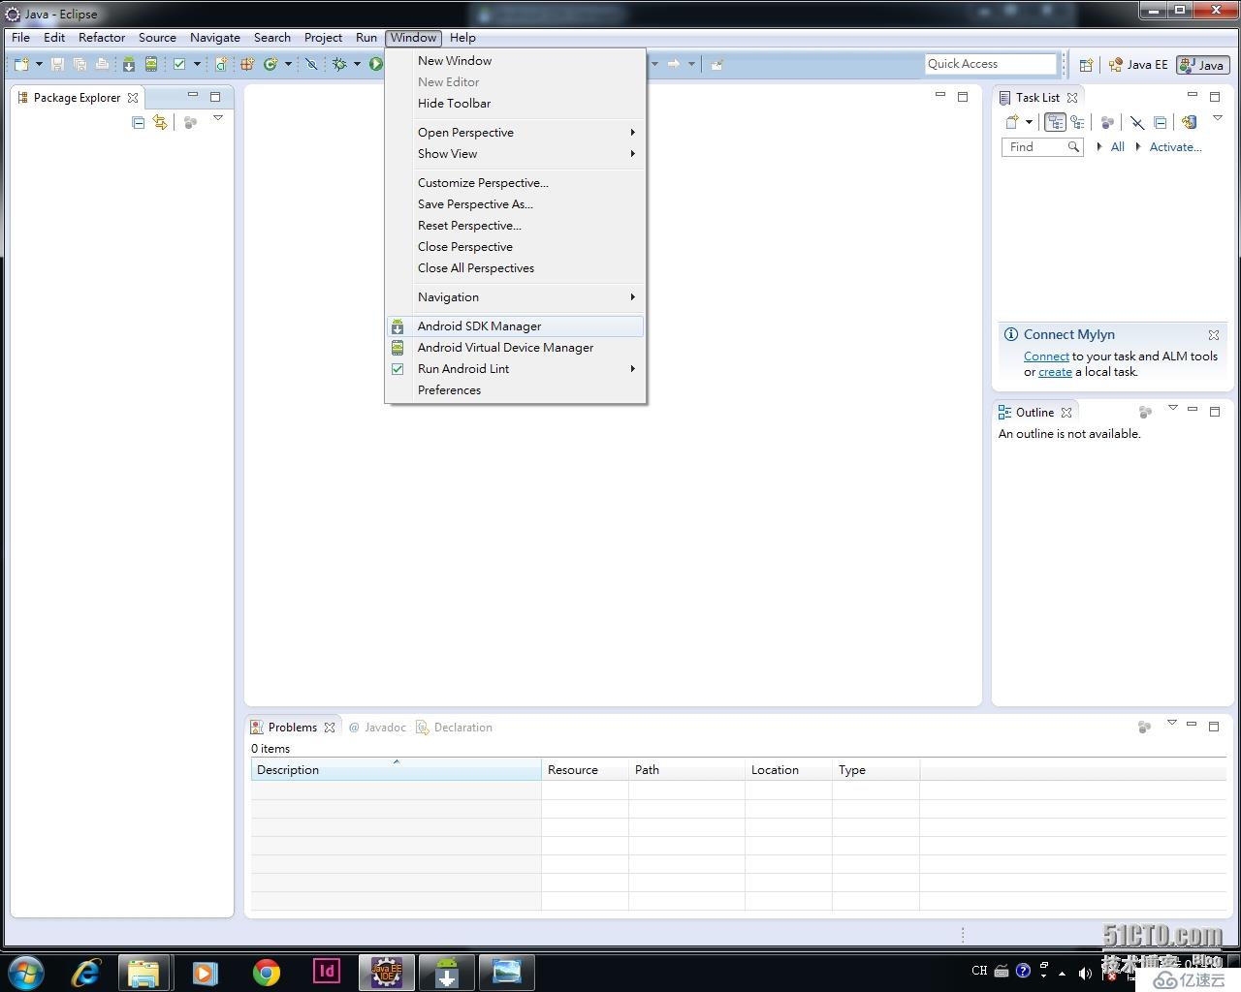Viewport: 1241px width, 992px height.
Task: Open the New wizard dropdown arrow
Action: [40, 64]
